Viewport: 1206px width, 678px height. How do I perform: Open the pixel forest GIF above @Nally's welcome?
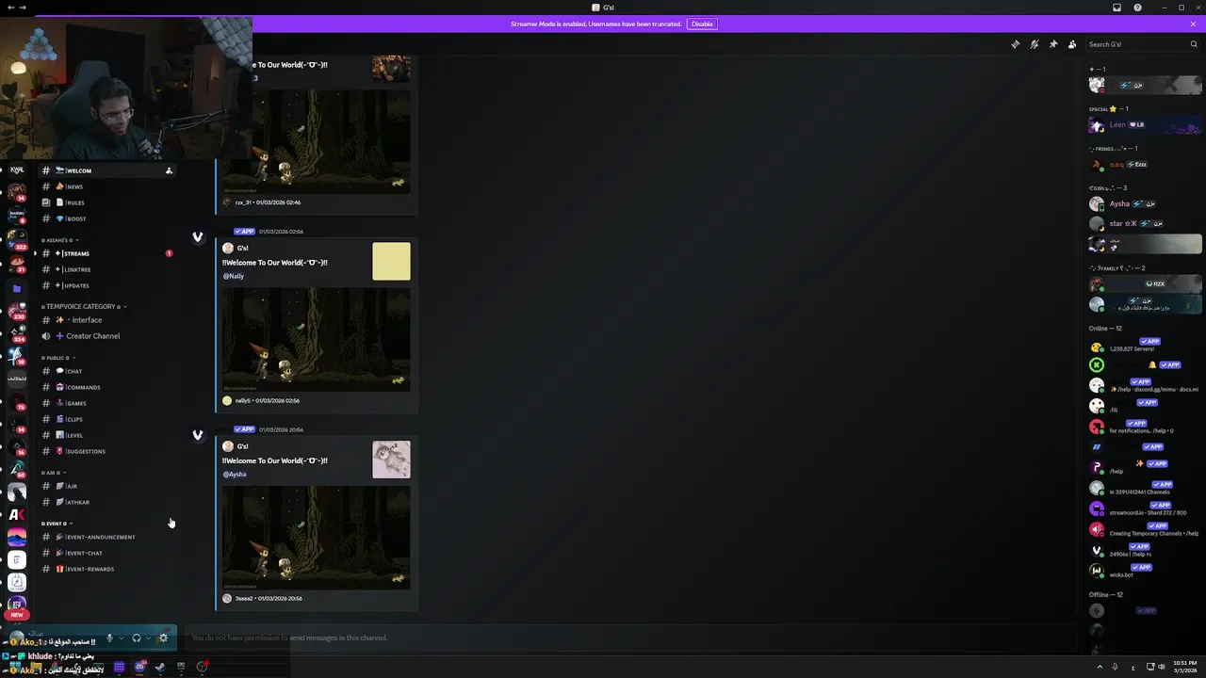coord(316,141)
